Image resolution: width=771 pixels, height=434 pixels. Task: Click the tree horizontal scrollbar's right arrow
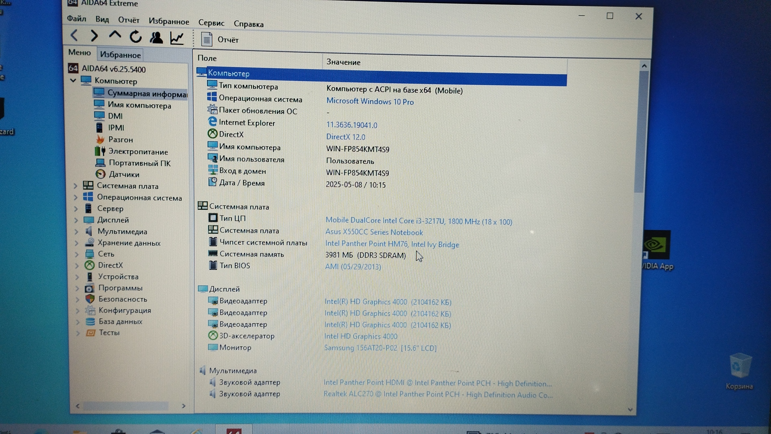[x=184, y=406]
